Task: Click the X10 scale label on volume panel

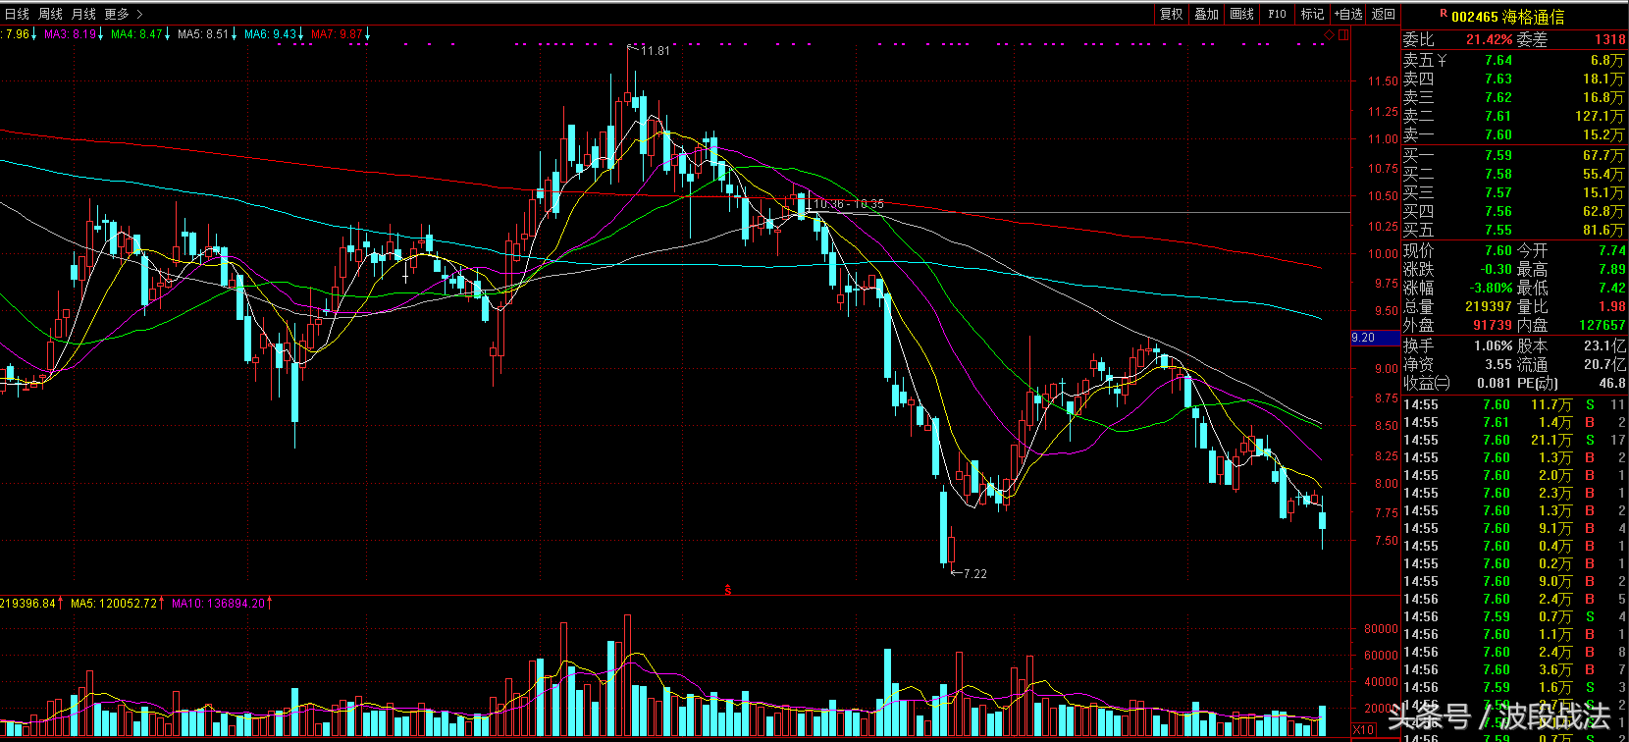Action: coord(1363,729)
